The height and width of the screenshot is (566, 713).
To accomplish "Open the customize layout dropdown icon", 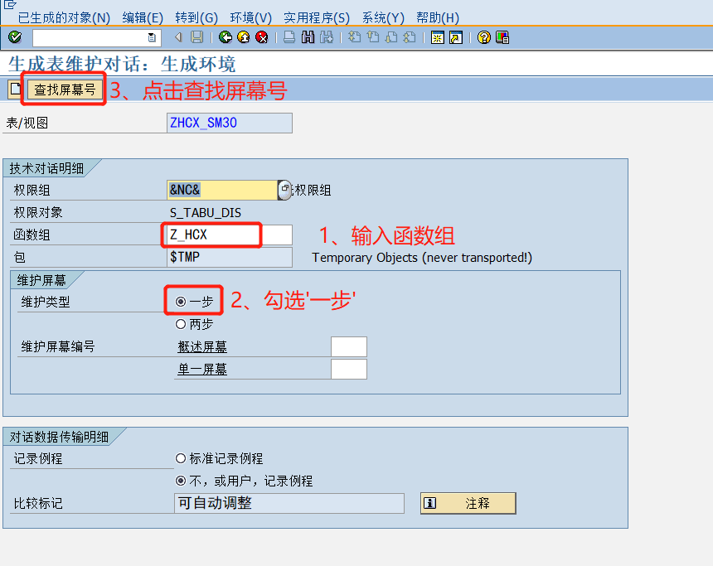I will 501,36.
